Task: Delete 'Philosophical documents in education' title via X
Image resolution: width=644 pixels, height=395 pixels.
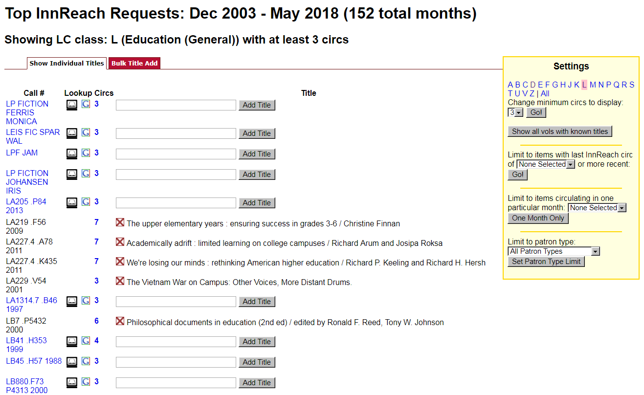Action: (x=120, y=321)
